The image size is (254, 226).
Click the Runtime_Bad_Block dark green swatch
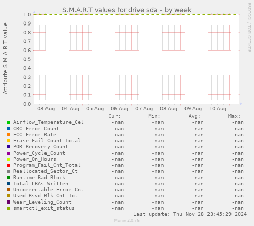point(9,178)
